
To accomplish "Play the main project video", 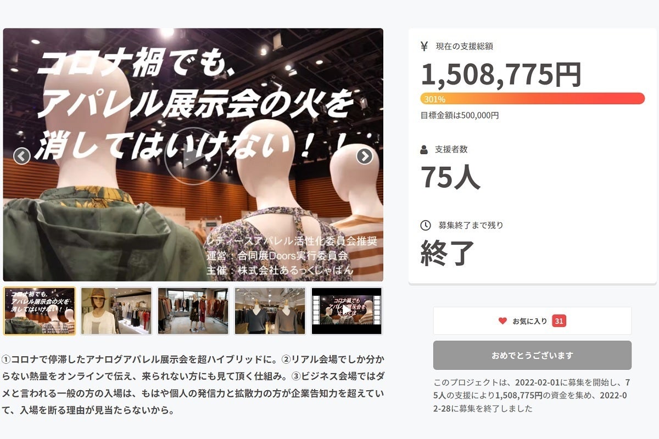I will click(193, 156).
